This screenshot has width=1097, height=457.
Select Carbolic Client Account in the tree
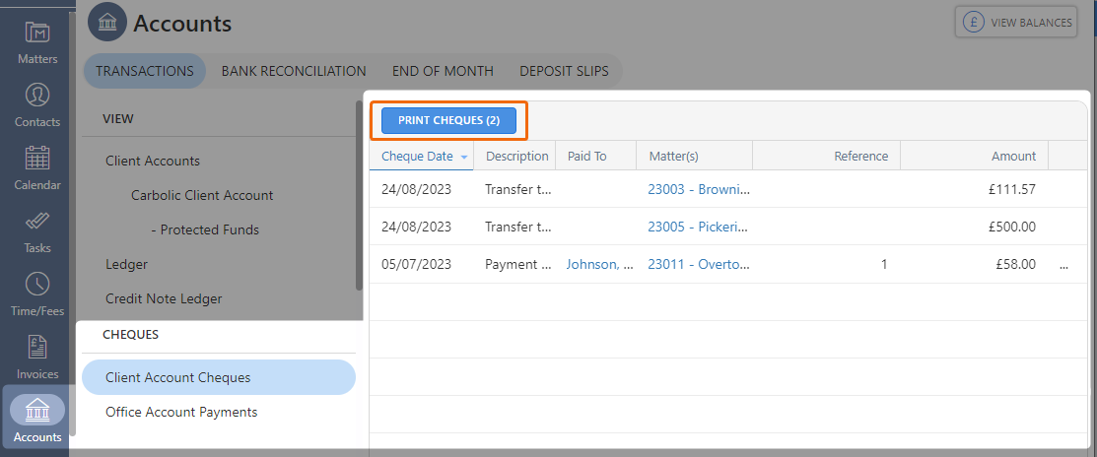point(202,195)
